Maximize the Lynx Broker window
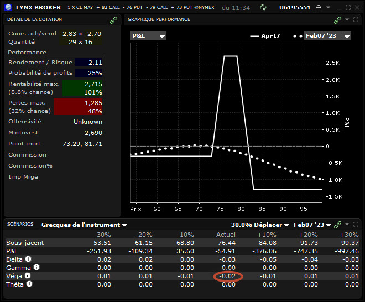 [348, 7]
